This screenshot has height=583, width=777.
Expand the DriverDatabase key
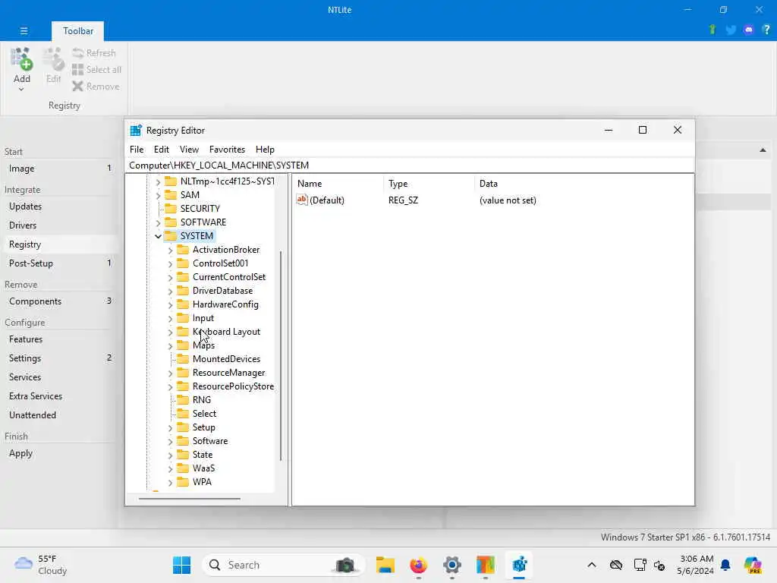click(x=171, y=291)
